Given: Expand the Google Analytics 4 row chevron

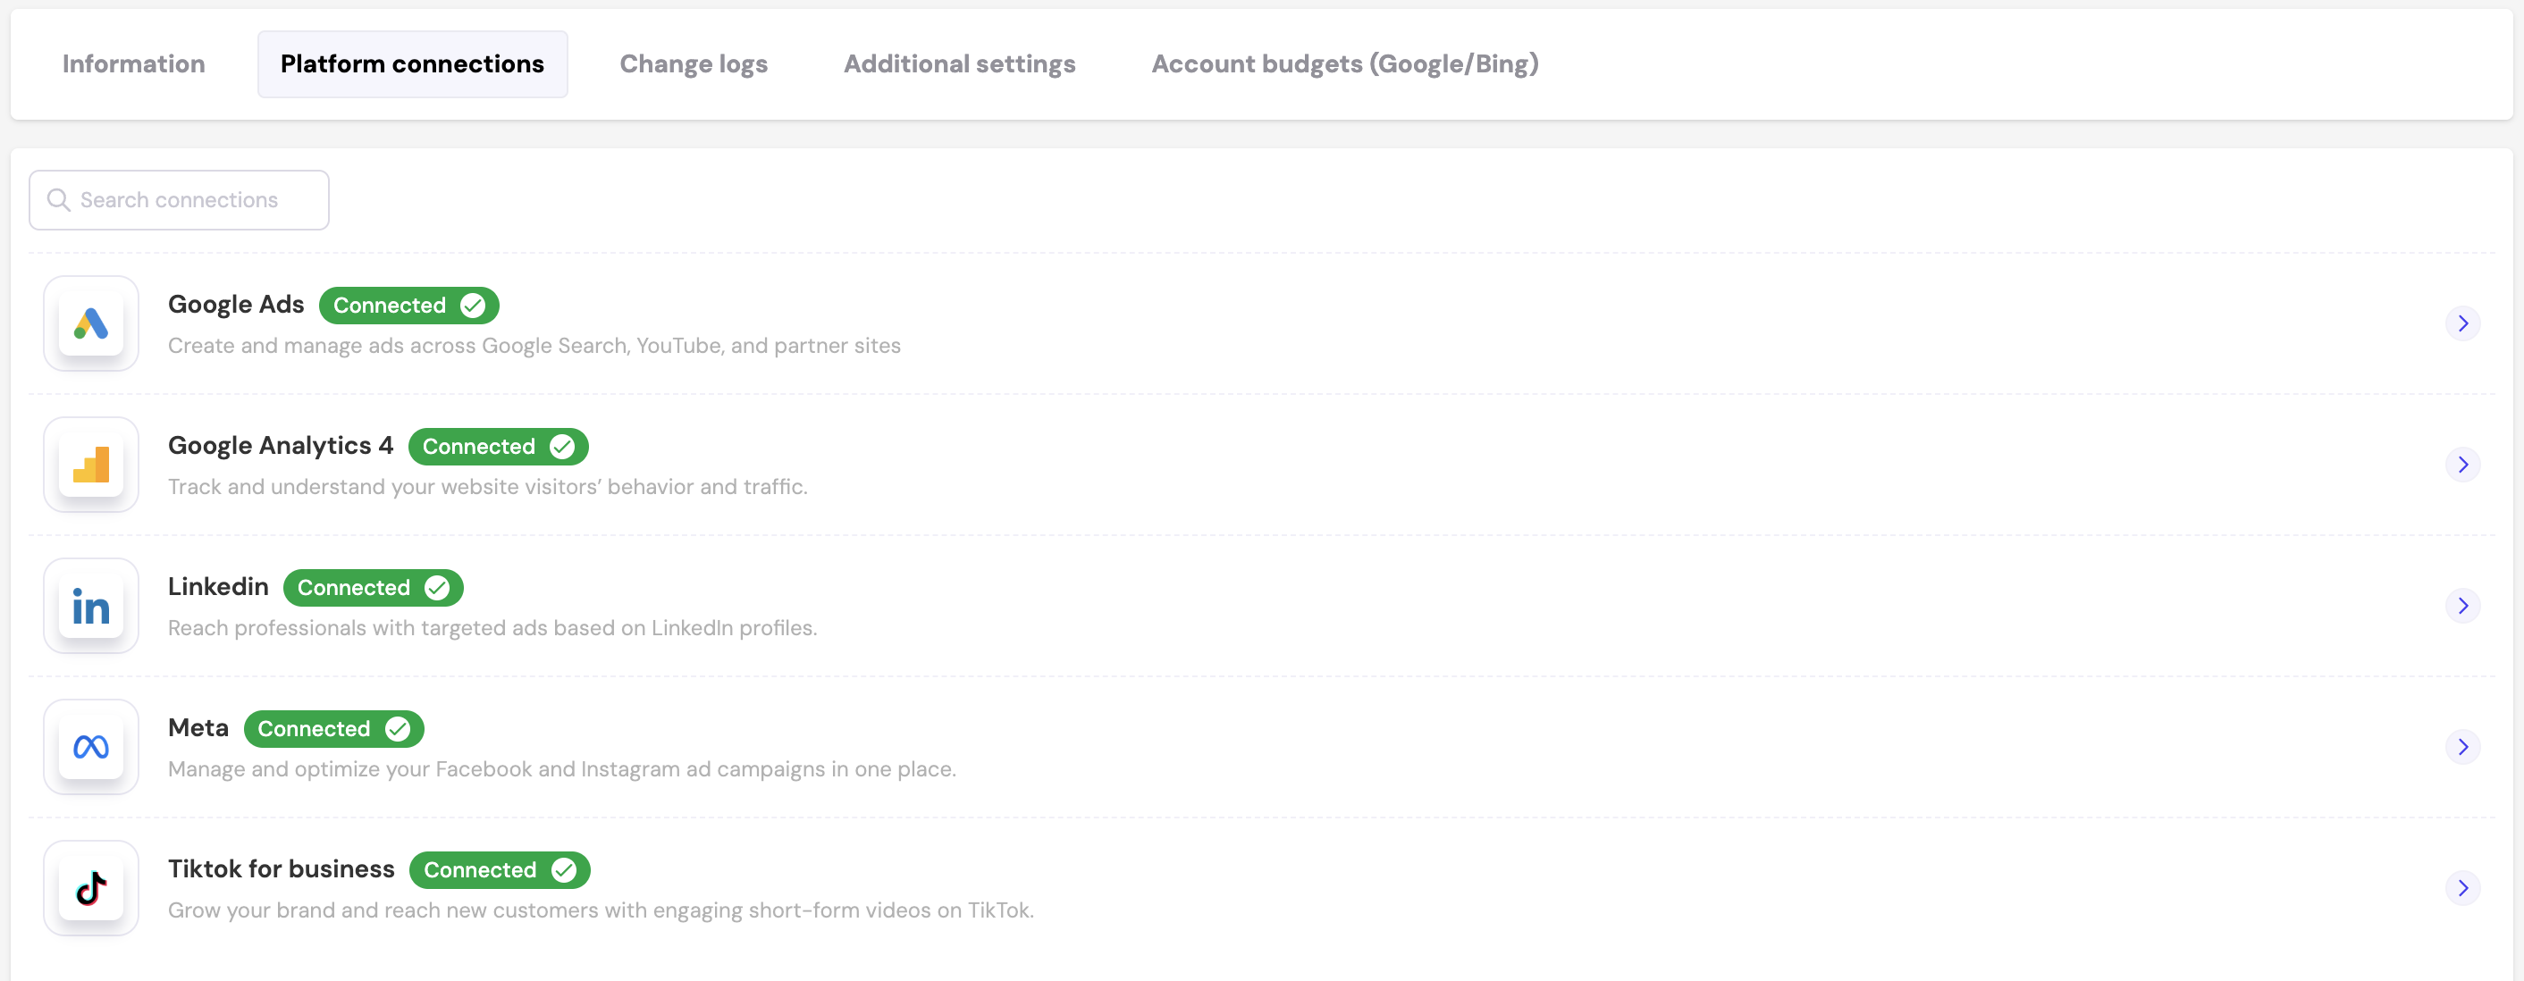Looking at the screenshot, I should (x=2462, y=465).
